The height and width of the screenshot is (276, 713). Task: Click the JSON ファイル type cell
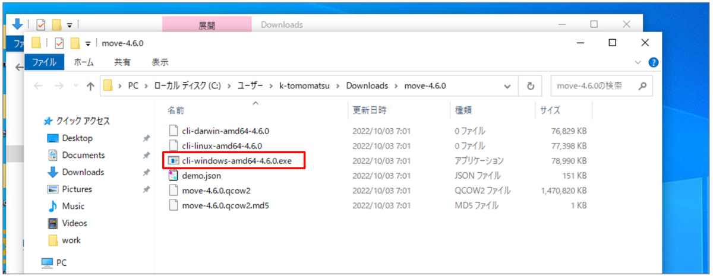click(477, 176)
